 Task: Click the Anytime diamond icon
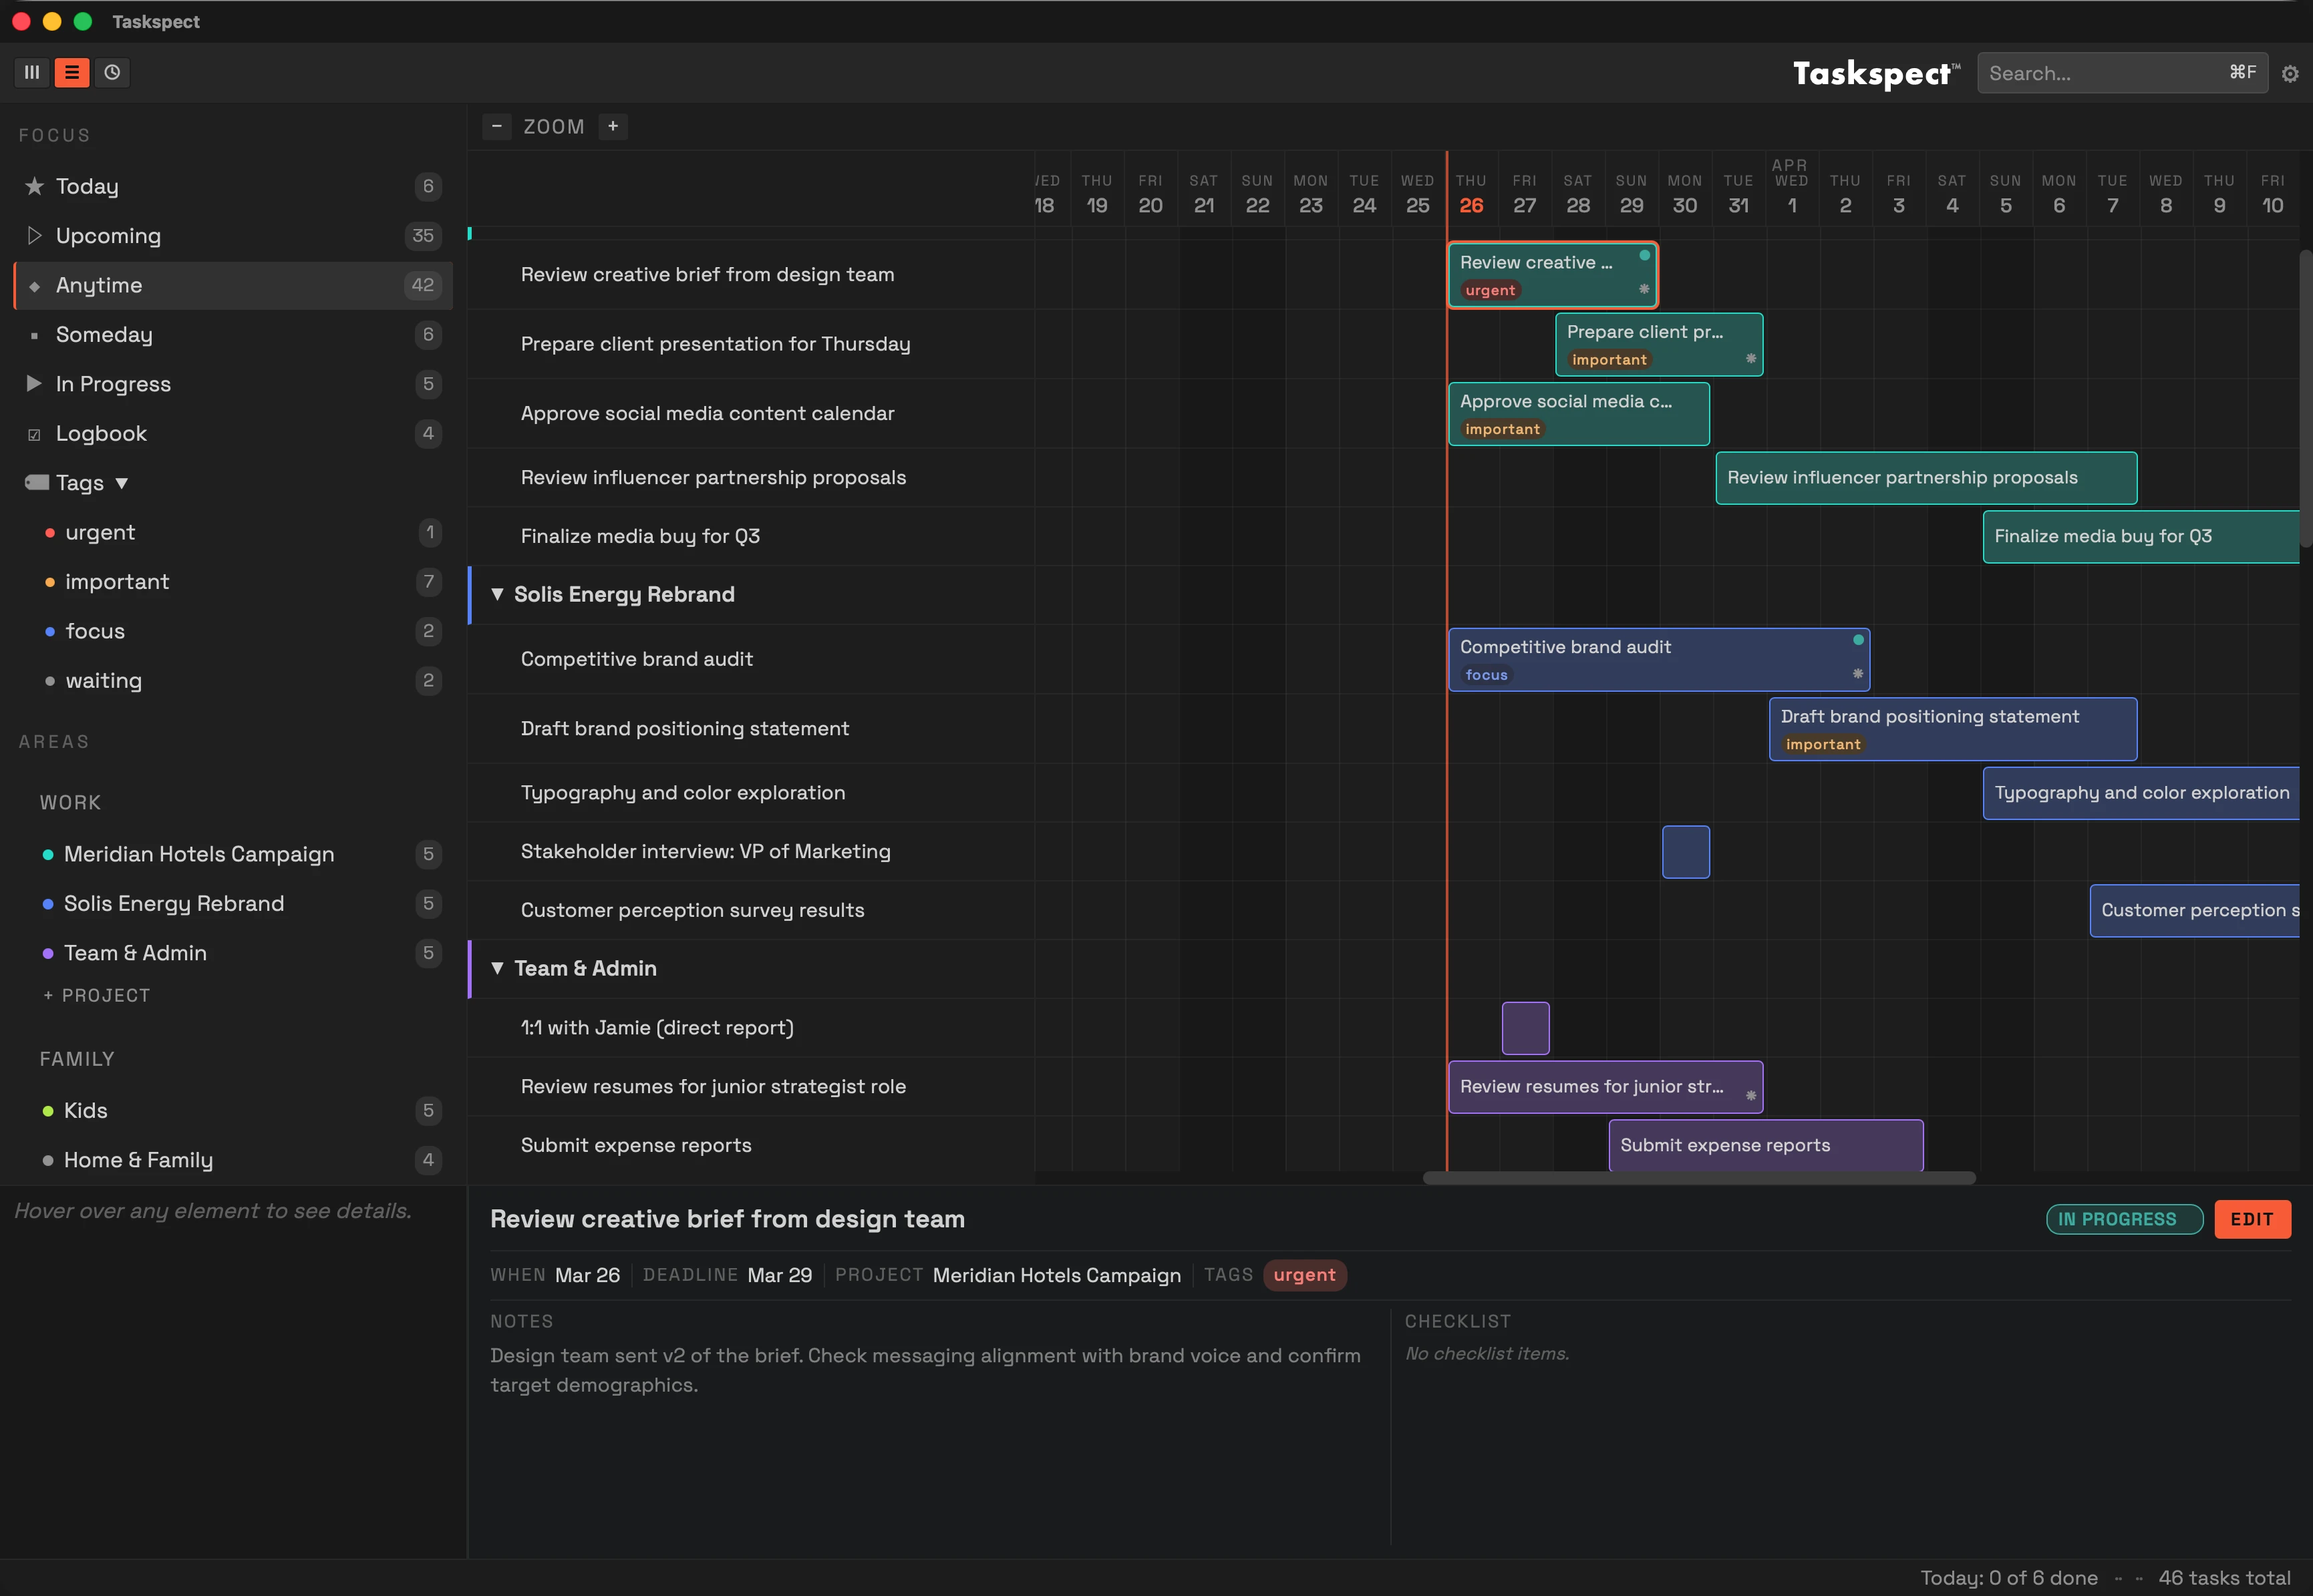pyautogui.click(x=34, y=286)
